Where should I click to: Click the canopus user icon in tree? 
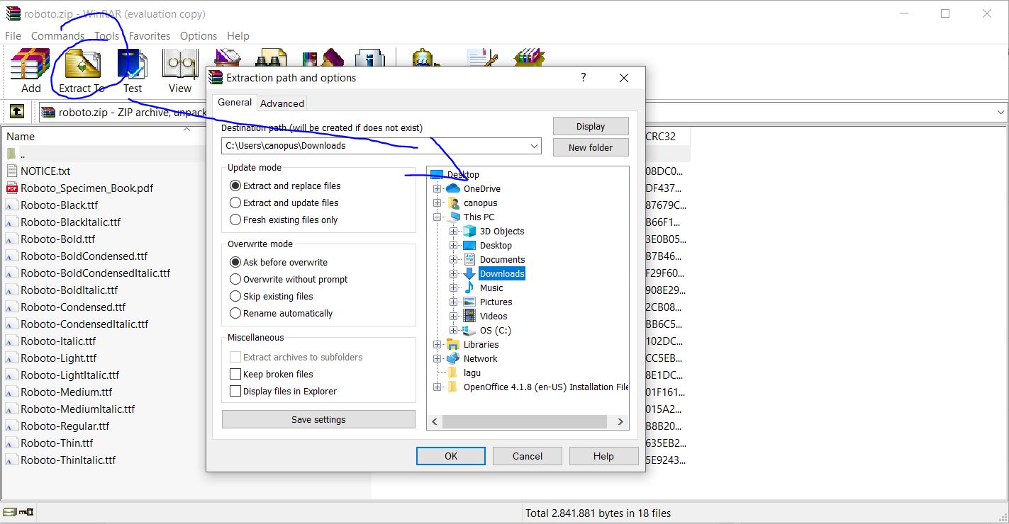coord(454,203)
